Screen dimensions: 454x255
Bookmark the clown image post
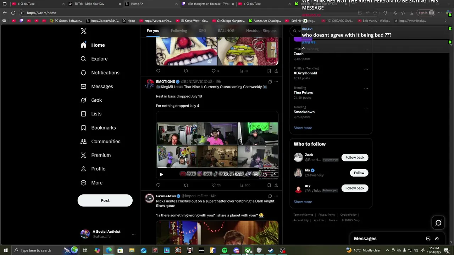point(269,71)
